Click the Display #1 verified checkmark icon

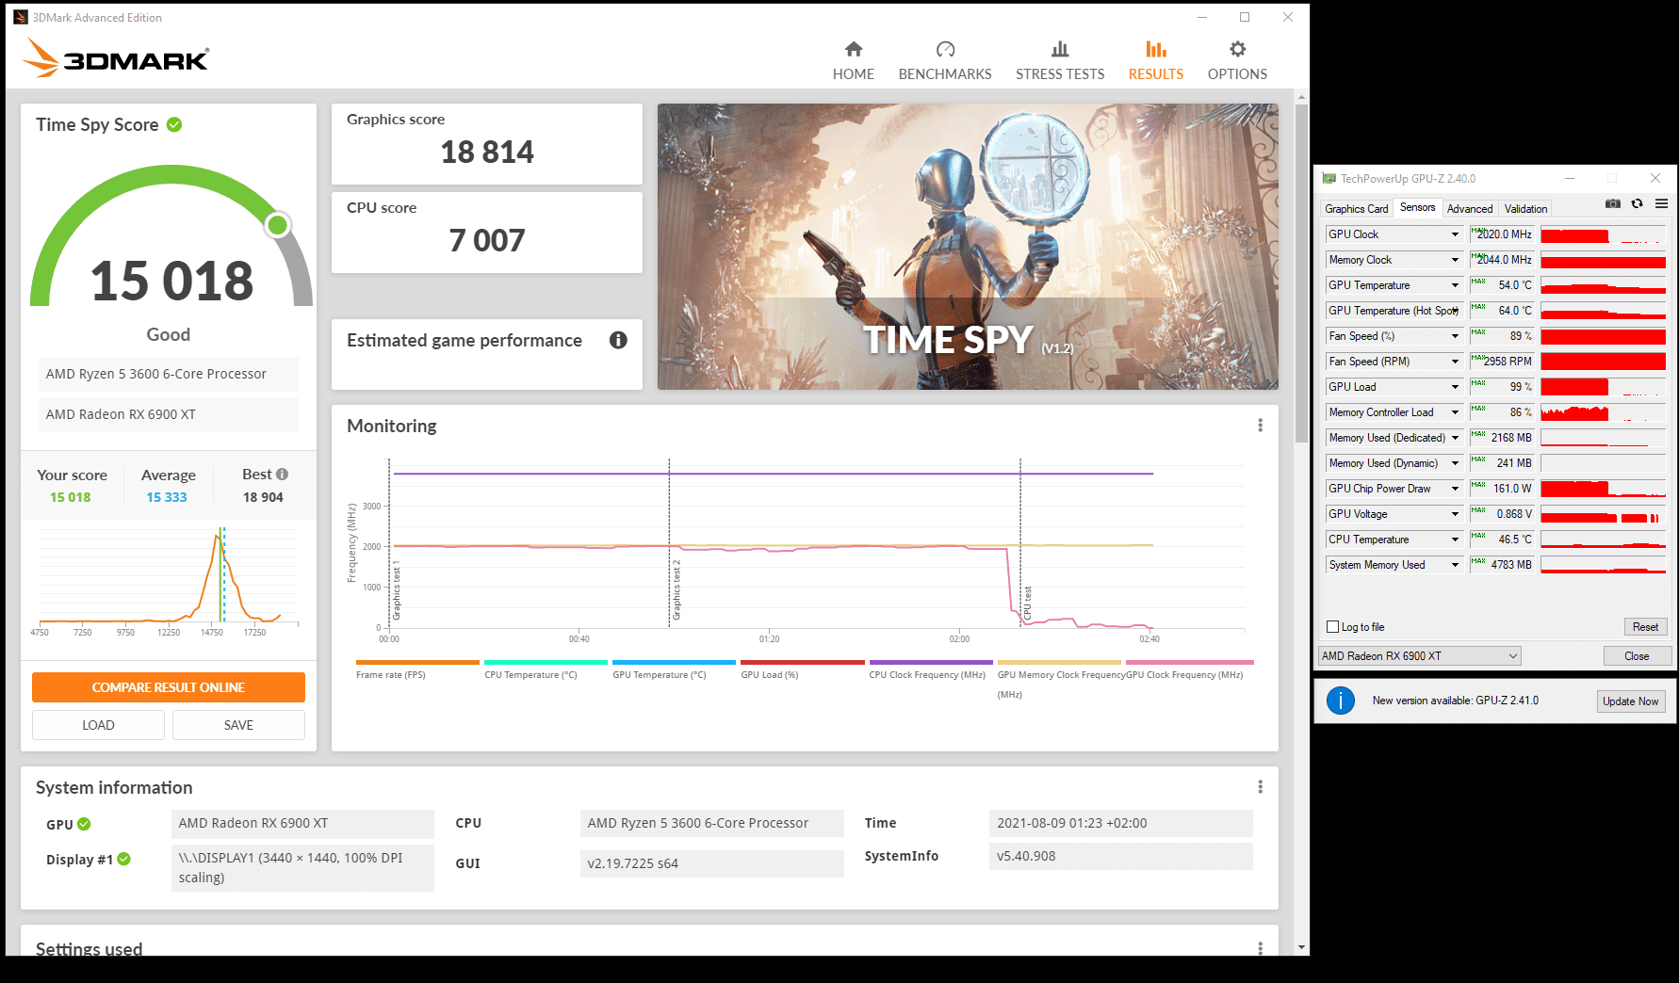(x=123, y=859)
